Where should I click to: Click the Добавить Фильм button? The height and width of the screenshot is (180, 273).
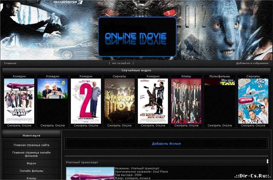pos(166,144)
